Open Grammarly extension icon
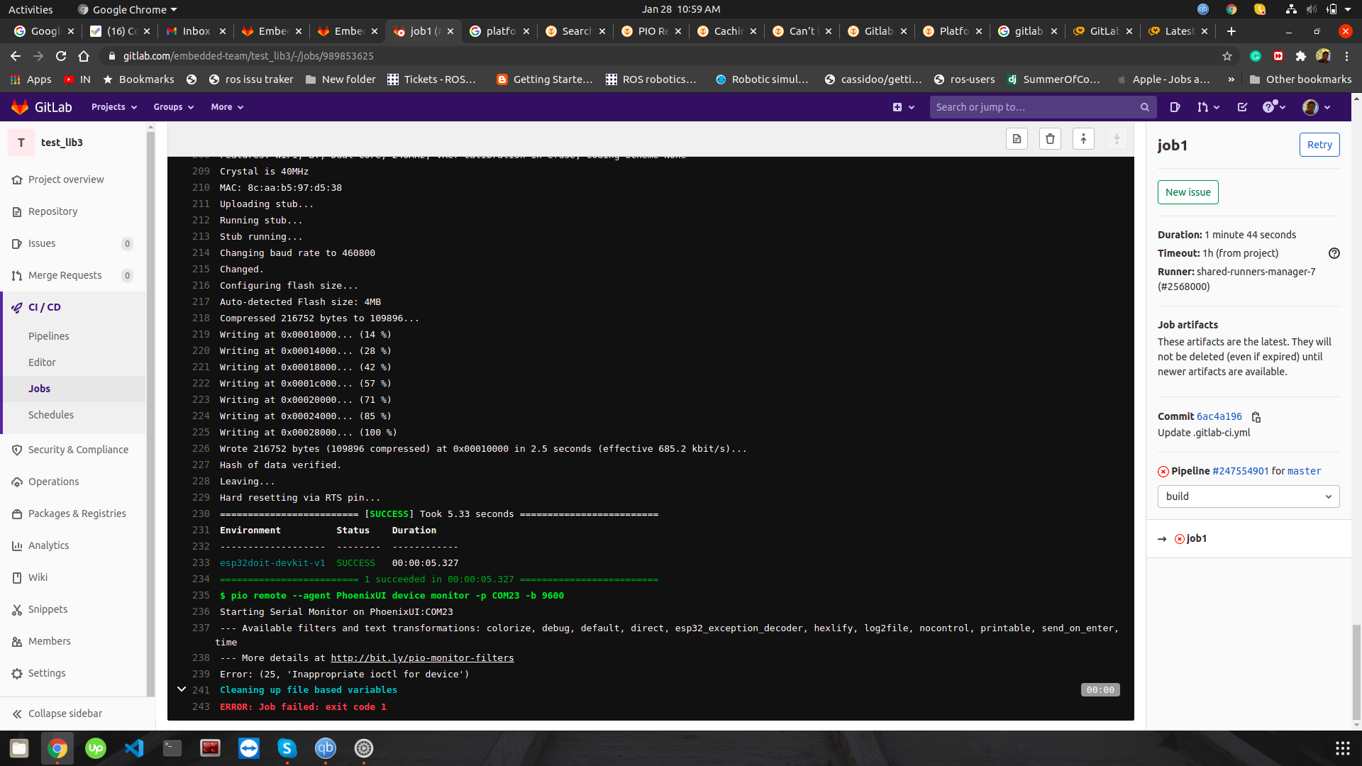1362x766 pixels. point(1256,56)
